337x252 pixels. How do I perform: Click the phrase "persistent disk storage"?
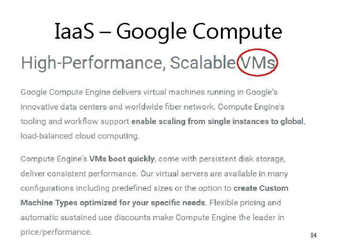point(242,159)
